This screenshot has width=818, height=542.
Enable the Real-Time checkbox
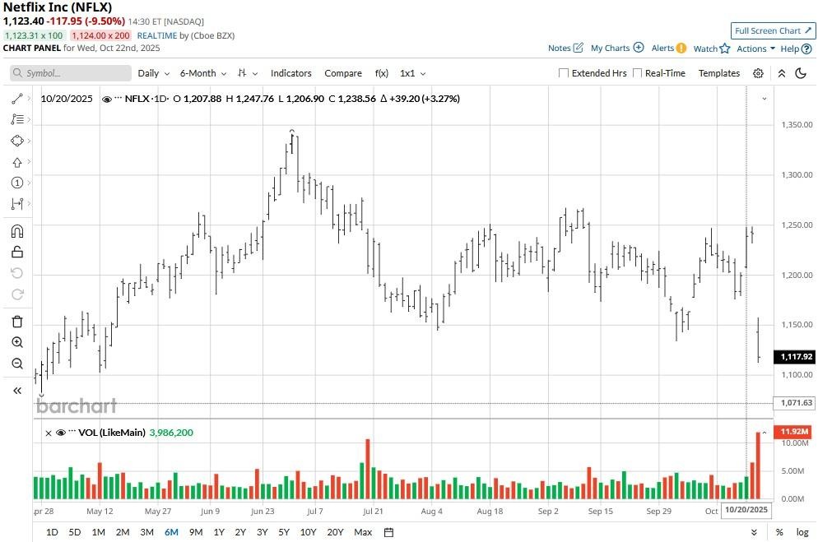637,73
